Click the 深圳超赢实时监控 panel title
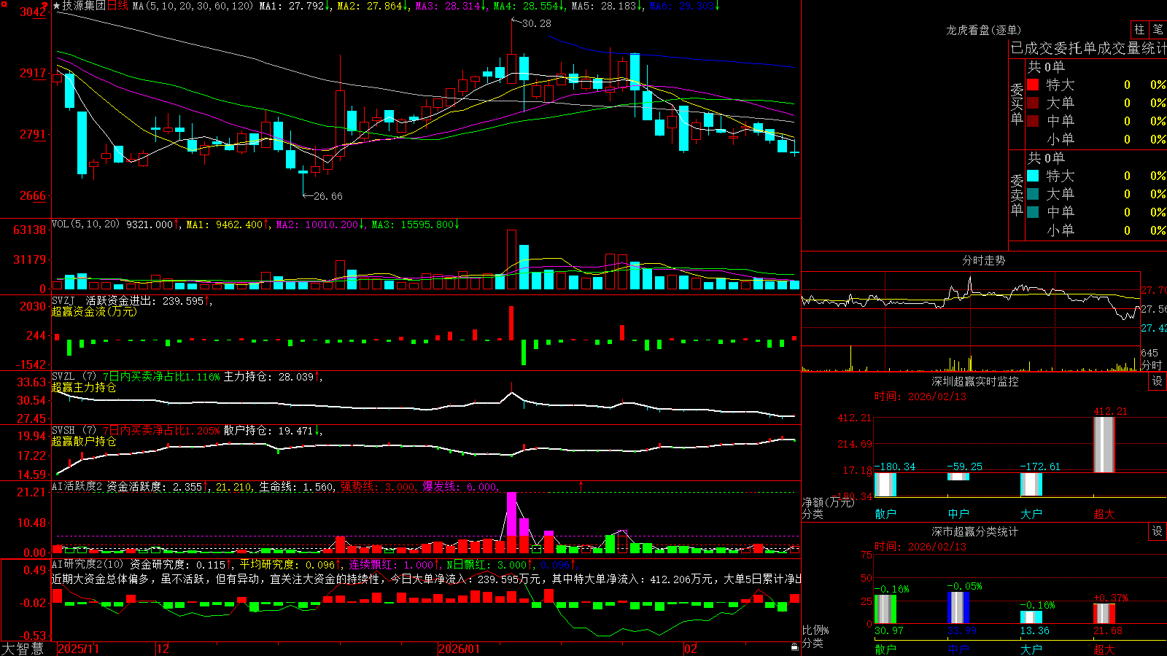Screen dimensions: 1167x656 coord(974,381)
